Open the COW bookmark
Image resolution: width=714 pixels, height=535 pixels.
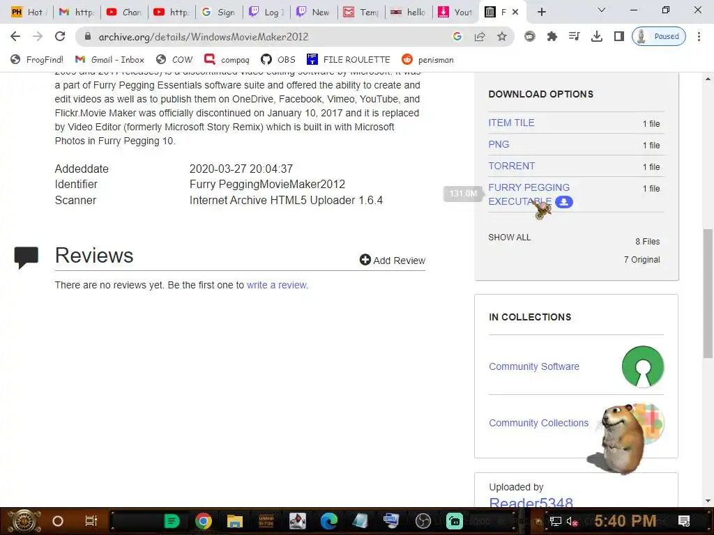(175, 60)
